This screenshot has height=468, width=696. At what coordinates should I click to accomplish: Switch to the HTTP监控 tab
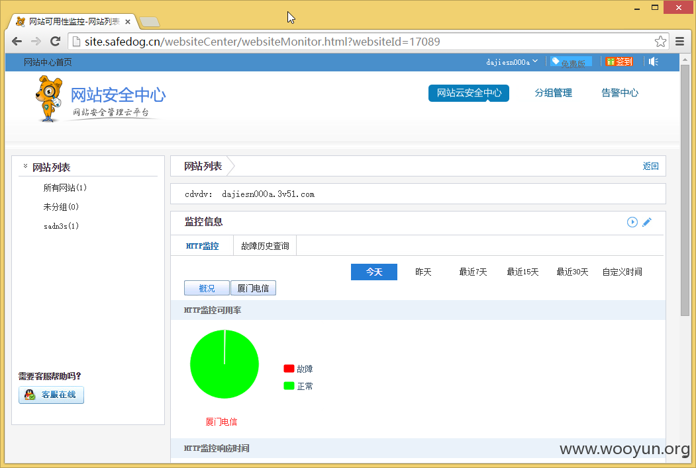tap(202, 246)
